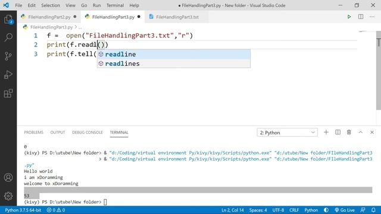The image size is (381, 214).
Task: Open the '2: Python' terminal dropdown
Action: pos(287,133)
